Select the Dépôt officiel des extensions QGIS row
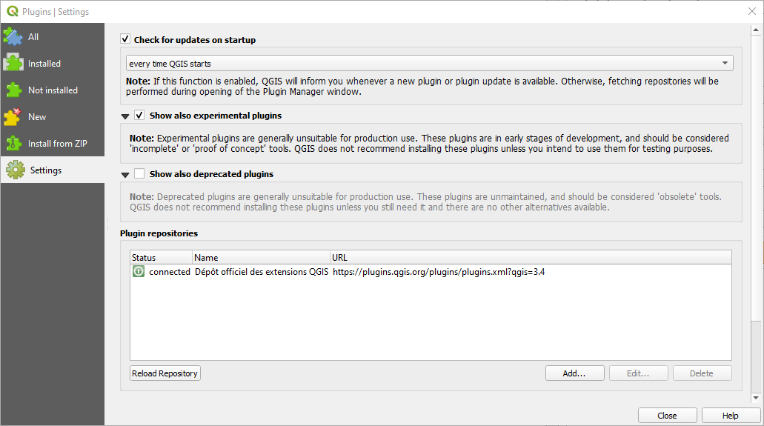This screenshot has height=426, width=764. pos(431,271)
